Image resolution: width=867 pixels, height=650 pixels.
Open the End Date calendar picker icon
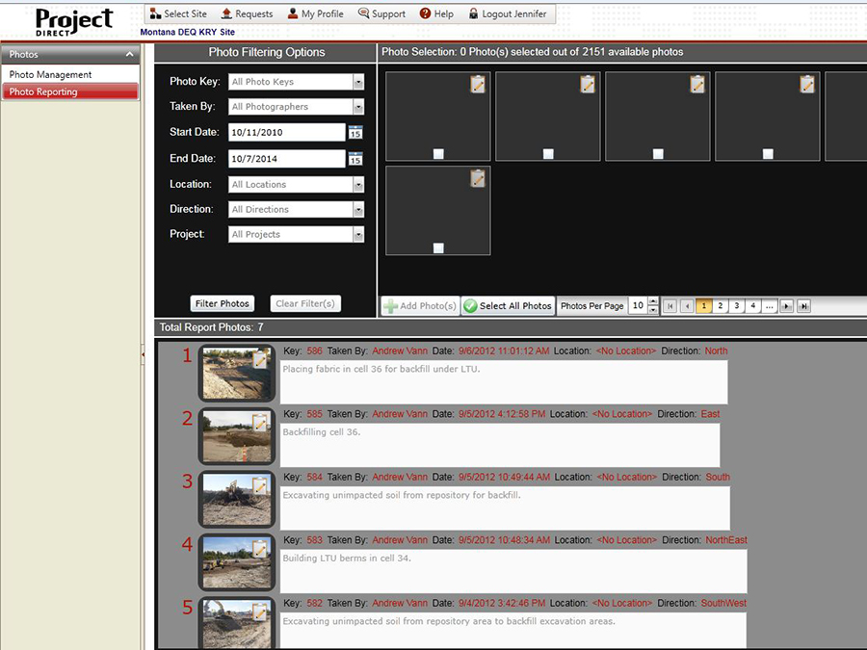point(355,159)
